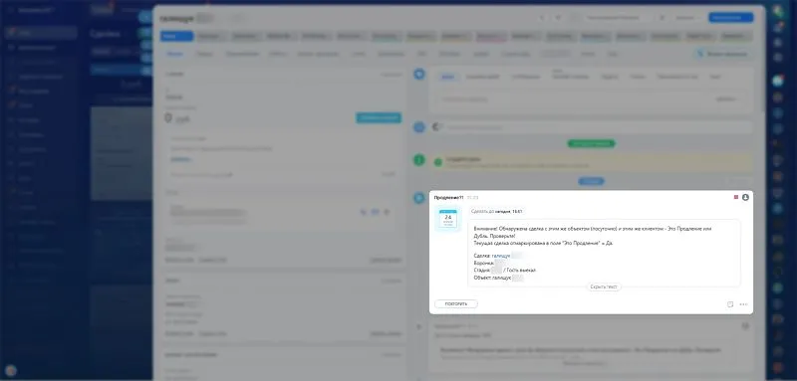This screenshot has height=381, width=797.
Task: Click the user avatar on the activity card
Action: tap(745, 197)
